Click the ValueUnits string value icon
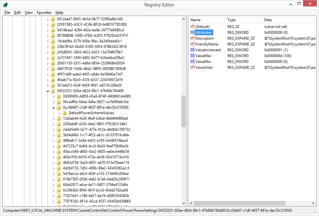 click(192, 67)
